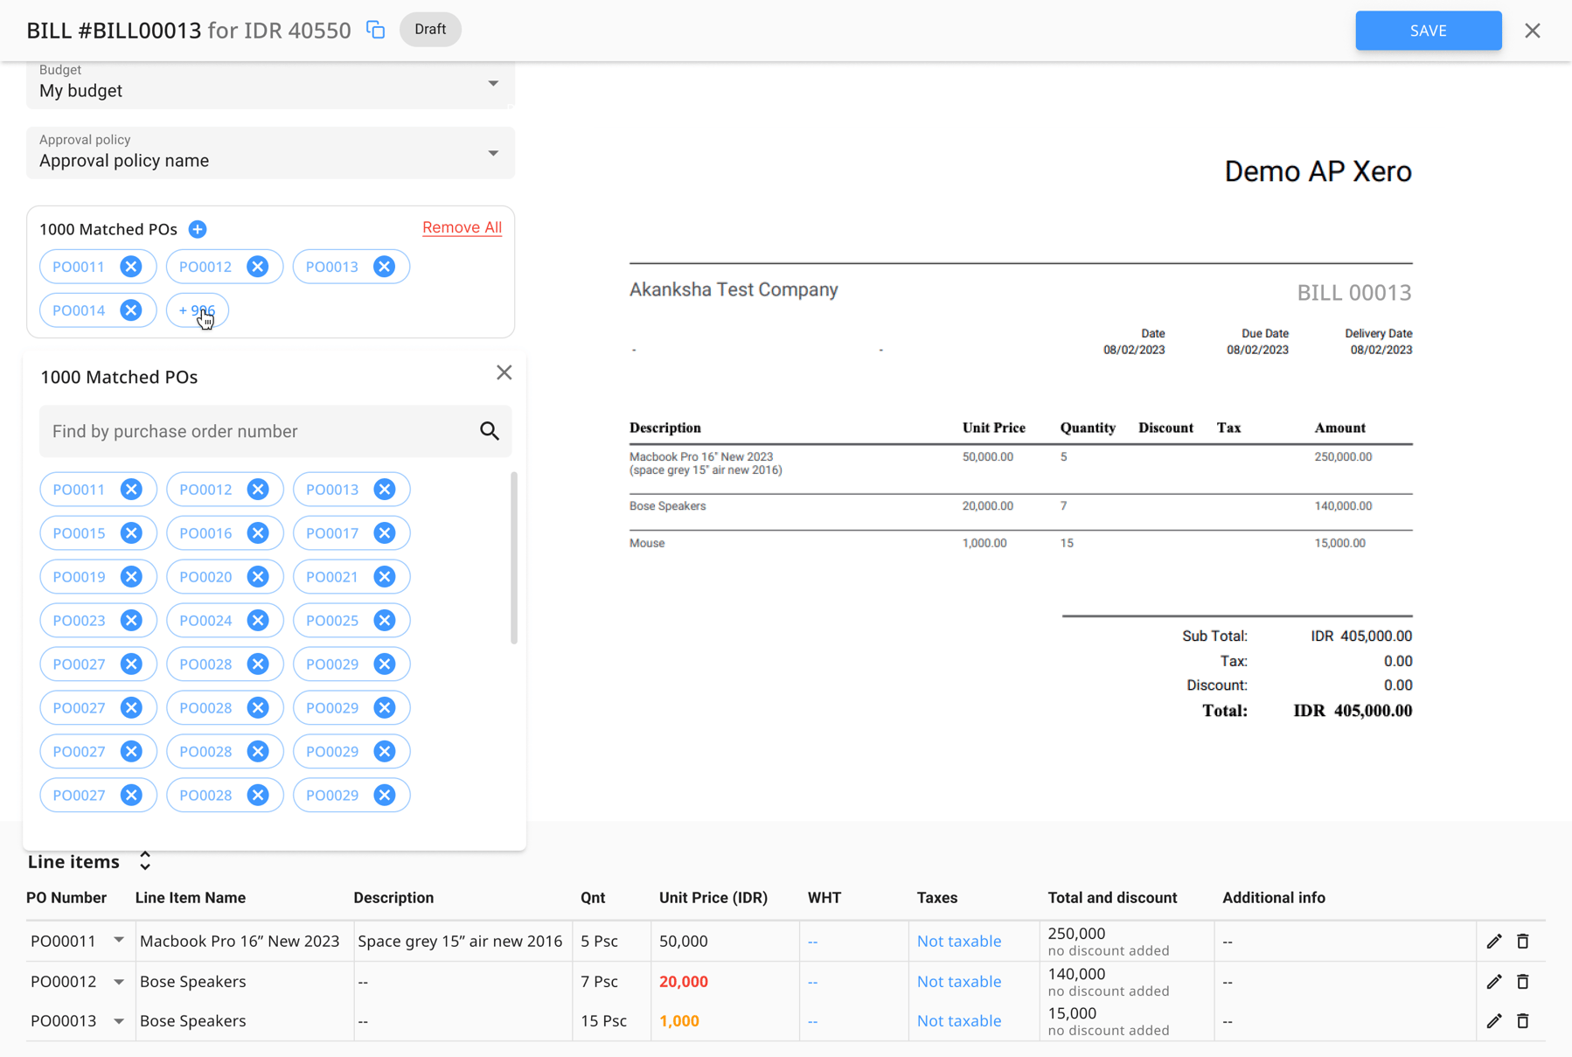1572x1057 pixels.
Task: Save the bill
Action: click(1428, 31)
